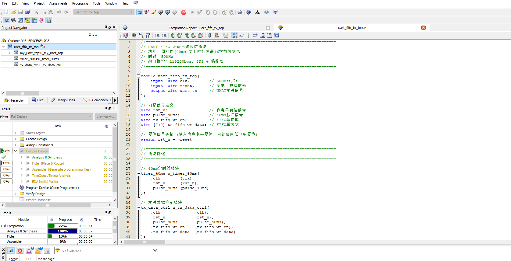Click the paperclip icon in editor toolbar
The width and height of the screenshot is (511, 261).
click(209, 35)
